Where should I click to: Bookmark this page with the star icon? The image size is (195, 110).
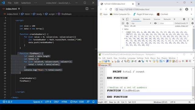[x=181, y=9]
